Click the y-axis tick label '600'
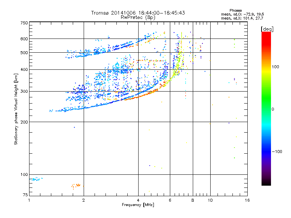The image size is (291, 218). 24,39
